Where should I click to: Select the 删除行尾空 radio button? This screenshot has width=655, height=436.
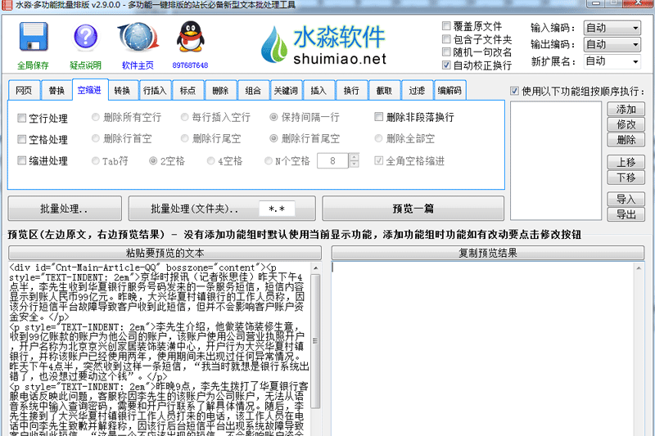pyautogui.click(x=185, y=138)
